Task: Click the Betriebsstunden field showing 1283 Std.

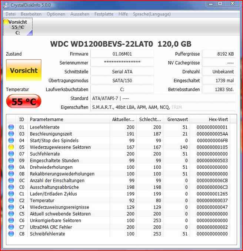Action: coord(219,89)
